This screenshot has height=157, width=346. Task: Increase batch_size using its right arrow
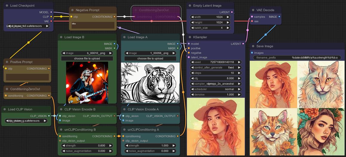(x=228, y=28)
